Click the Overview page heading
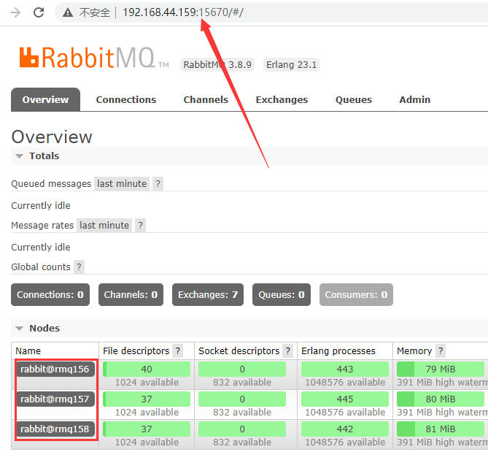488x452 pixels. pyautogui.click(x=52, y=137)
